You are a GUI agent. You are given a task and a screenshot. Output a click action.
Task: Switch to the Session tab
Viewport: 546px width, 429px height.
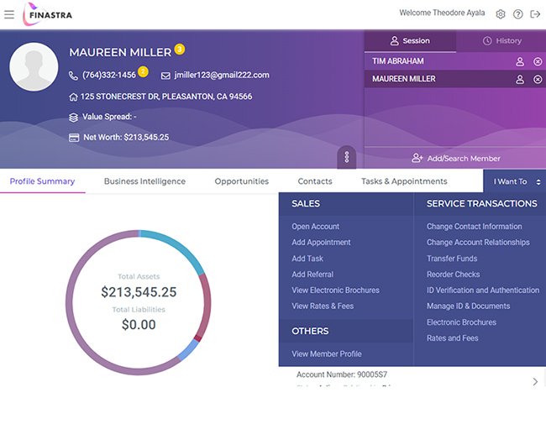click(x=410, y=41)
